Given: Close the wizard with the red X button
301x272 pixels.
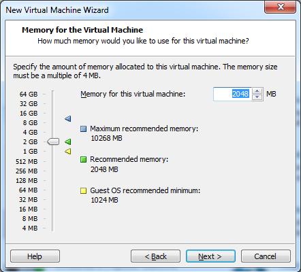Looking at the screenshot, I should click(x=281, y=7).
